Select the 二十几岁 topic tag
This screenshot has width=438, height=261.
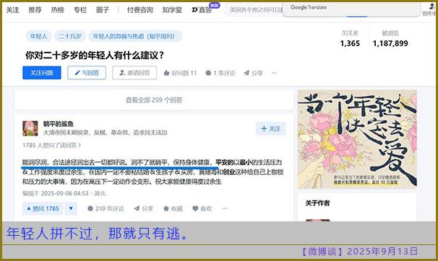click(70, 36)
